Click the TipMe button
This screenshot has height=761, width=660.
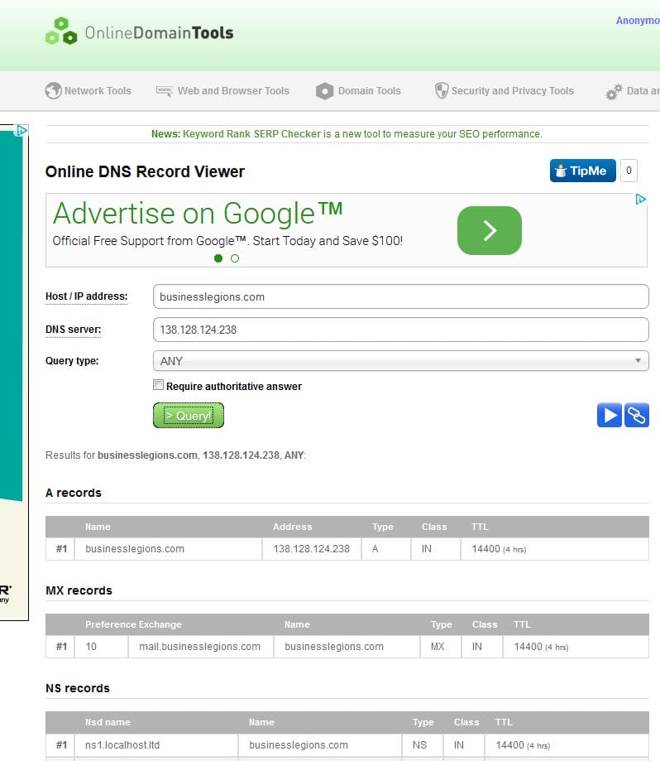582,171
